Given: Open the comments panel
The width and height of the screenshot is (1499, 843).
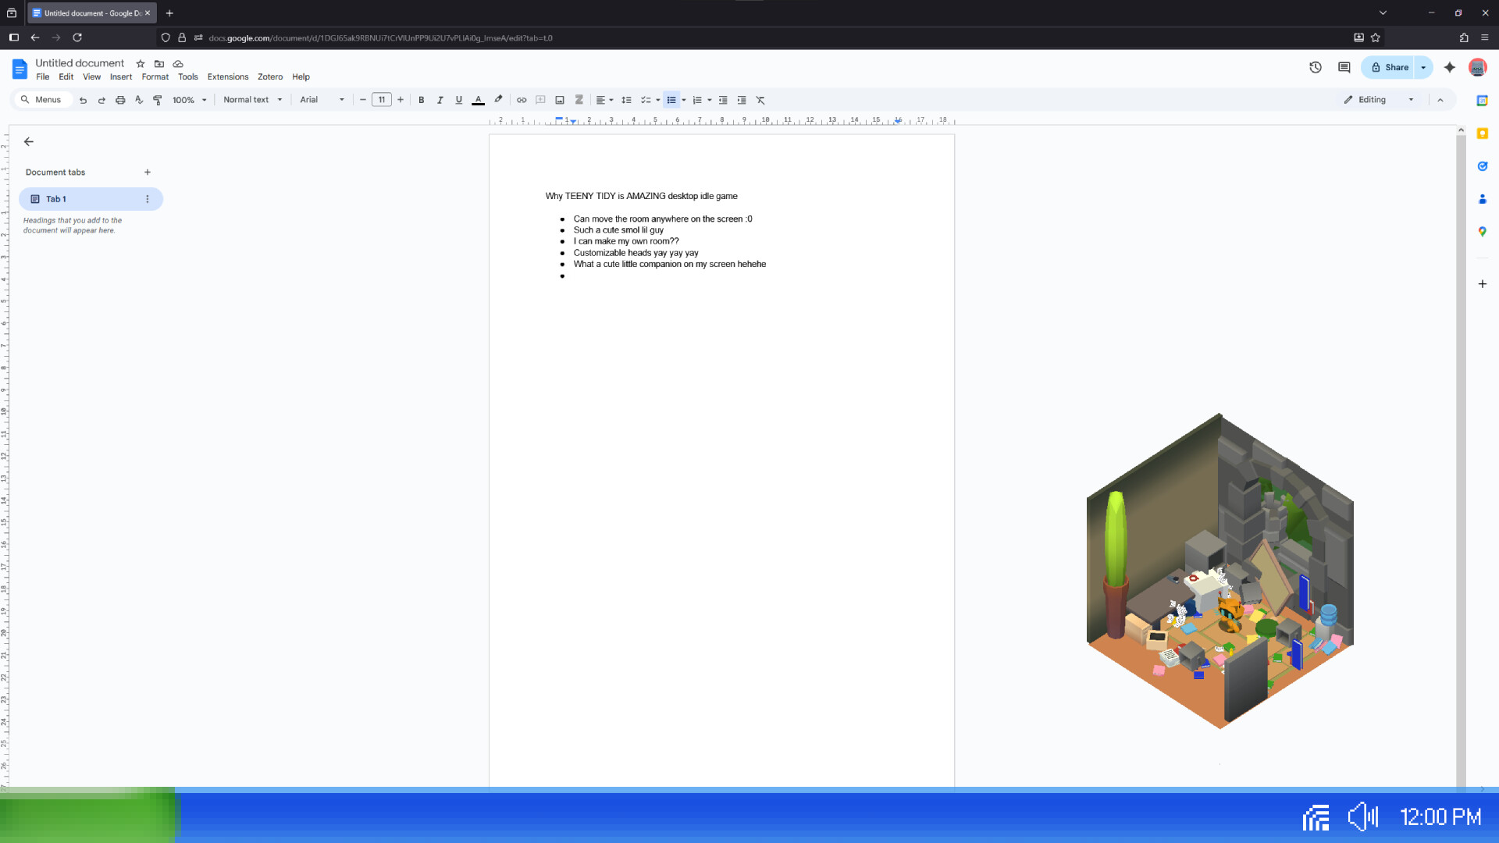Looking at the screenshot, I should coord(1343,67).
